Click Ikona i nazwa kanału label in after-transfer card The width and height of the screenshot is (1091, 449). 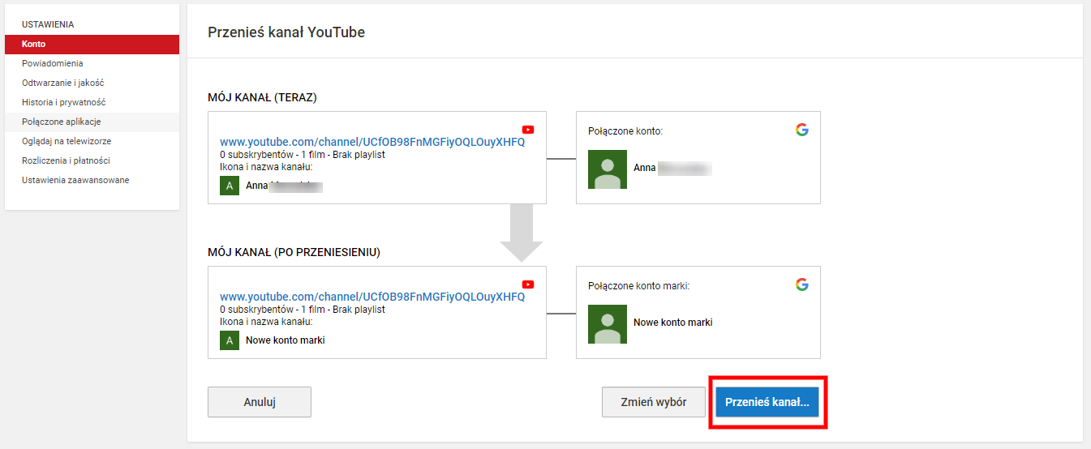coord(266,321)
